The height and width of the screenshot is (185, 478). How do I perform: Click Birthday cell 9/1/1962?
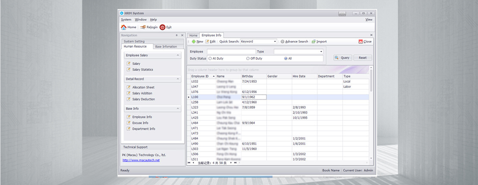click(x=254, y=97)
